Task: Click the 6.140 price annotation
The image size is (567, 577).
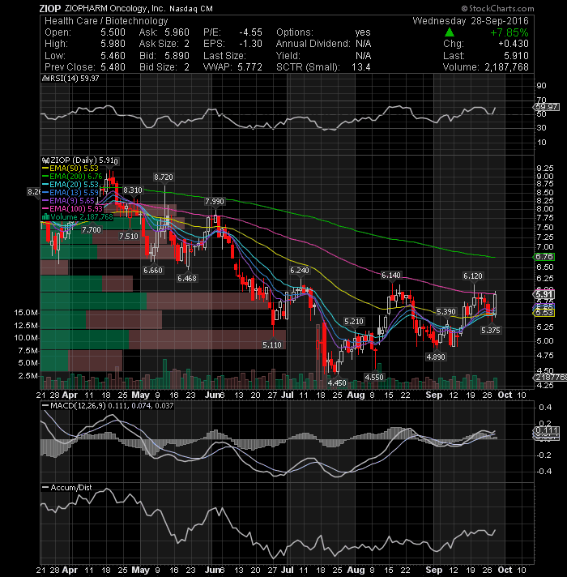Action: coord(391,276)
